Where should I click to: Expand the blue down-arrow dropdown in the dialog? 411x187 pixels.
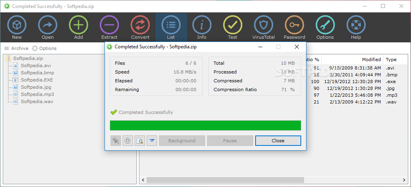[152, 141]
